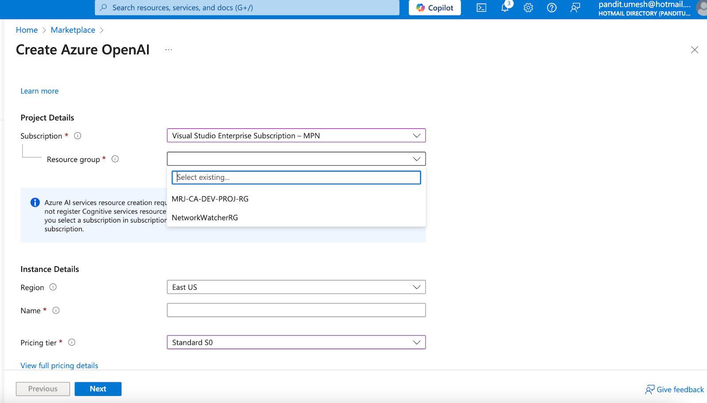Show the Subscription info tooltip icon
Viewport: 707px width, 403px height.
tap(78, 136)
